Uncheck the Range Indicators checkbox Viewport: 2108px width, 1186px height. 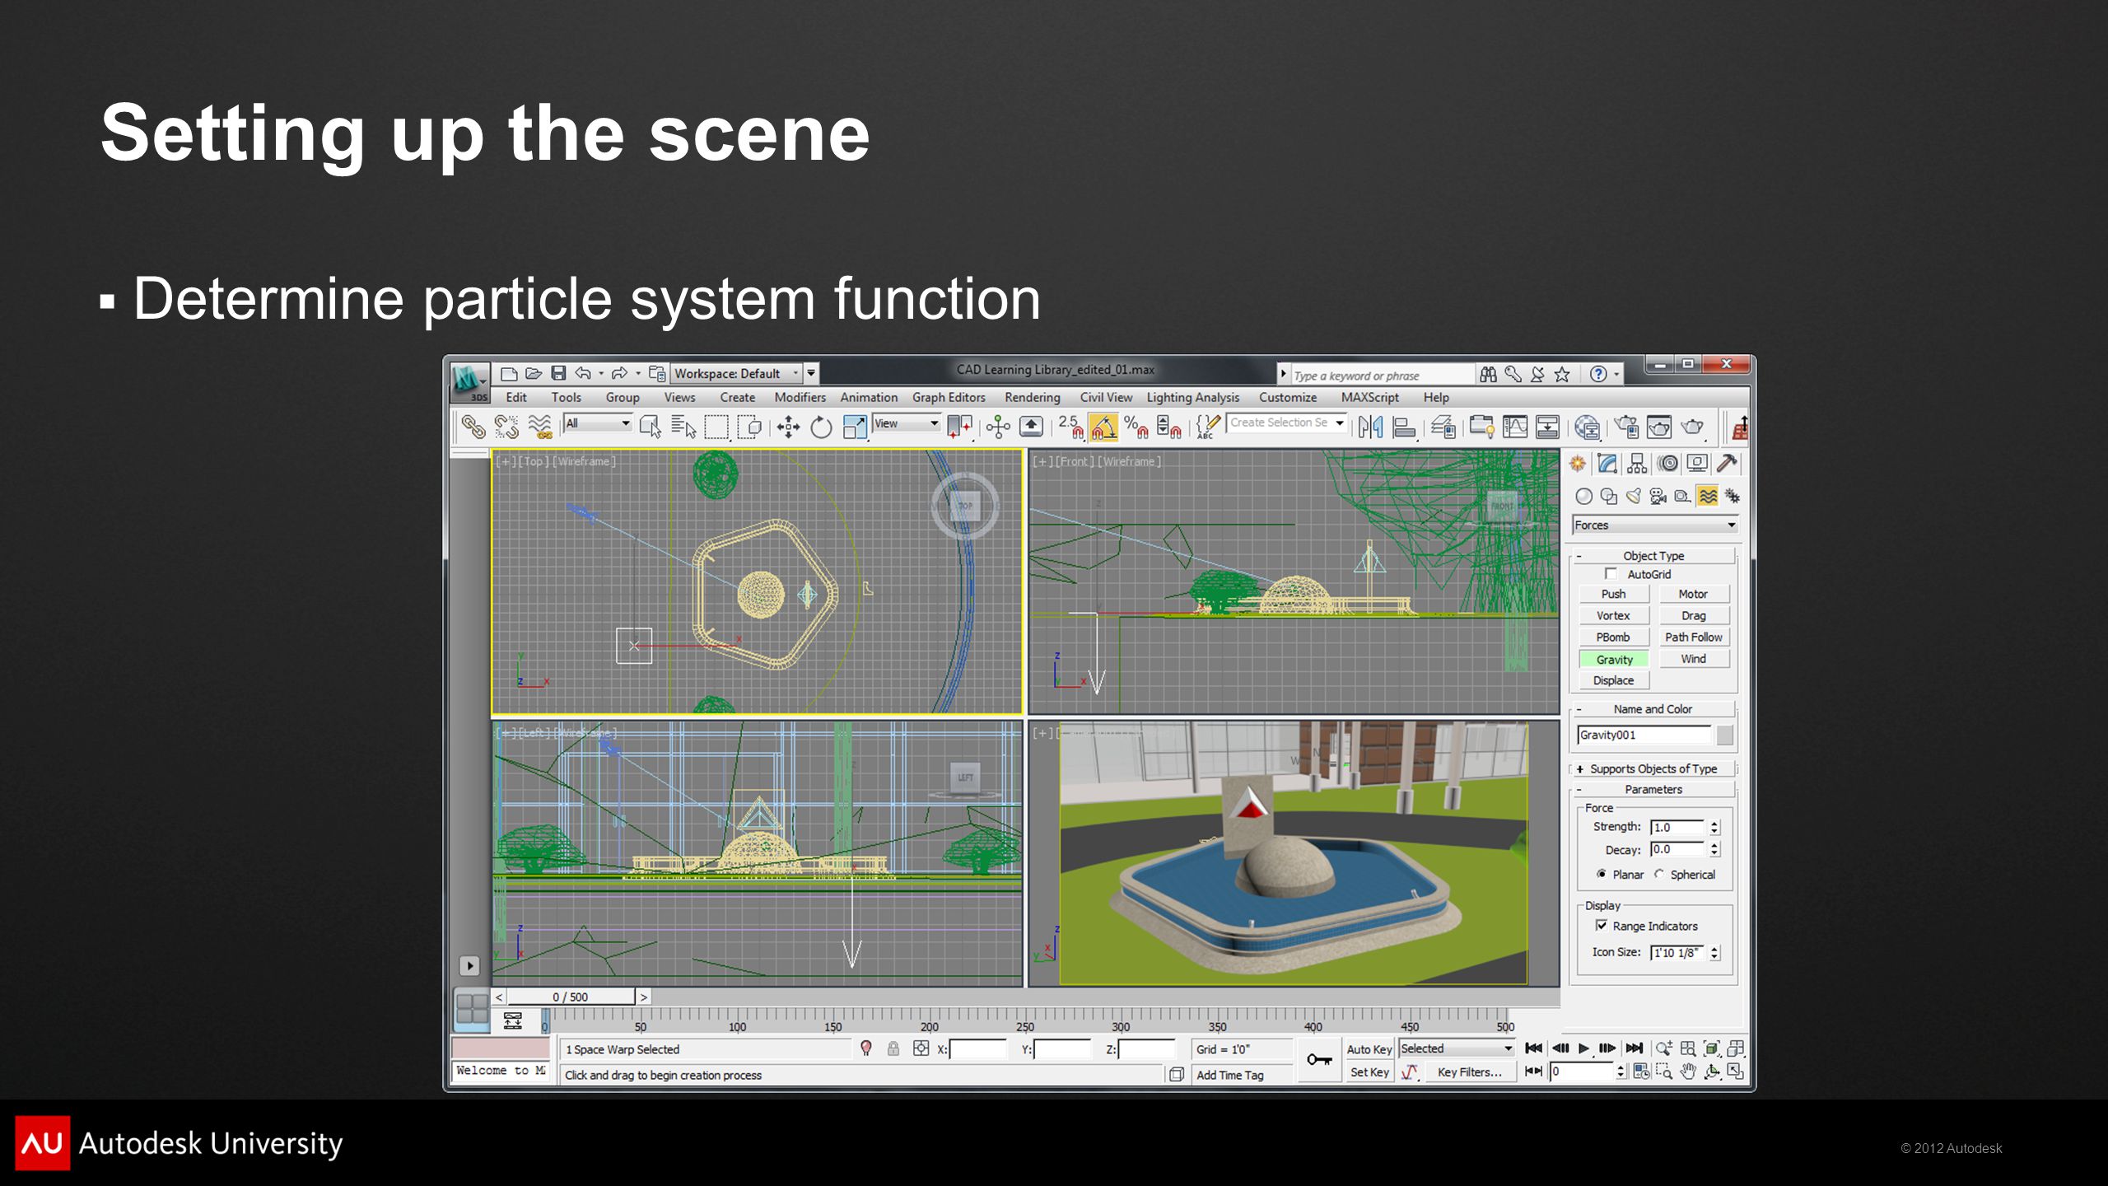coord(1602,925)
